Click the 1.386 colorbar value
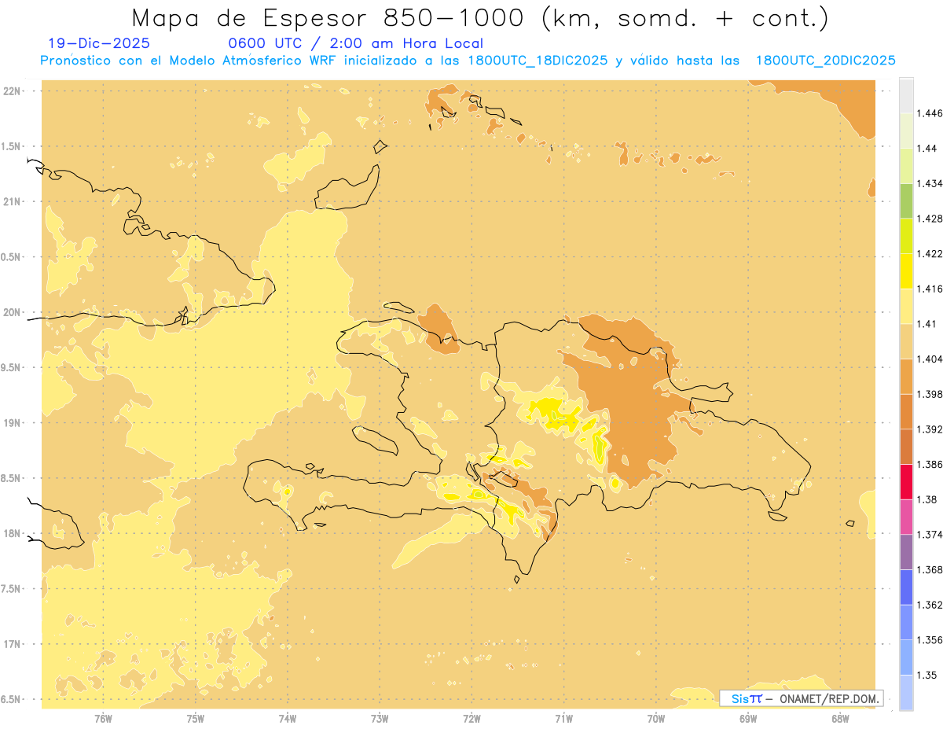 click(x=930, y=465)
